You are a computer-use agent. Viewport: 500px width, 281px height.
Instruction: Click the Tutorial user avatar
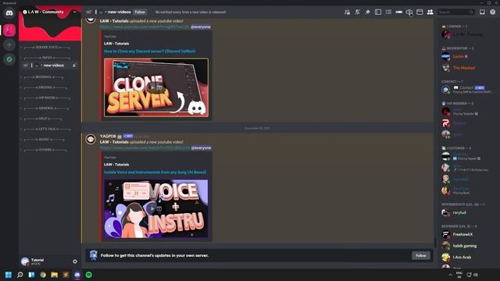pos(25,261)
